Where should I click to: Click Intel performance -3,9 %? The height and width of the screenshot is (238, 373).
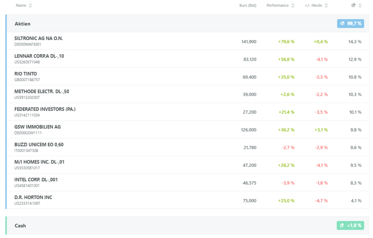click(x=288, y=183)
